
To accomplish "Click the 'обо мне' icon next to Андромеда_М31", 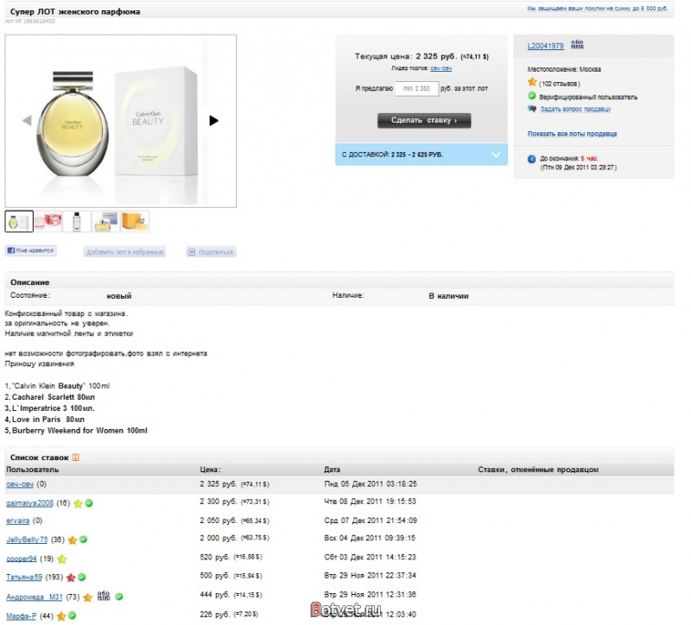I will (104, 596).
